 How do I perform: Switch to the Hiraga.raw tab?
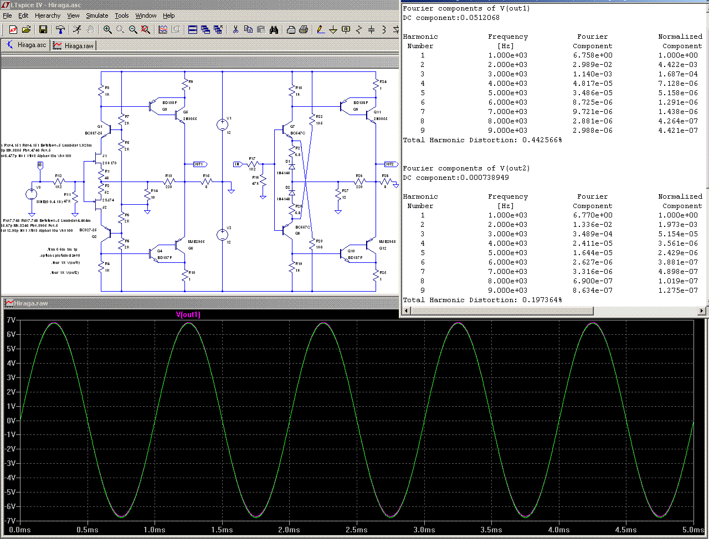point(74,45)
